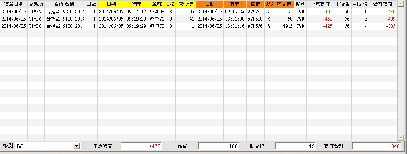Click the yellow 時間 column header

[x=136, y=4]
